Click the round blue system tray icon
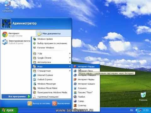This screenshot has width=151, height=113. [137, 110]
